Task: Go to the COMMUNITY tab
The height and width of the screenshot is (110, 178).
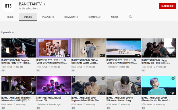Action: (71, 17)
